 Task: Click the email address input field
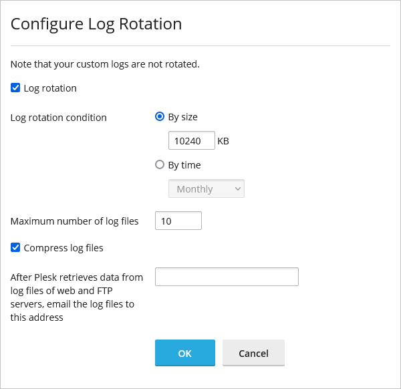[227, 277]
